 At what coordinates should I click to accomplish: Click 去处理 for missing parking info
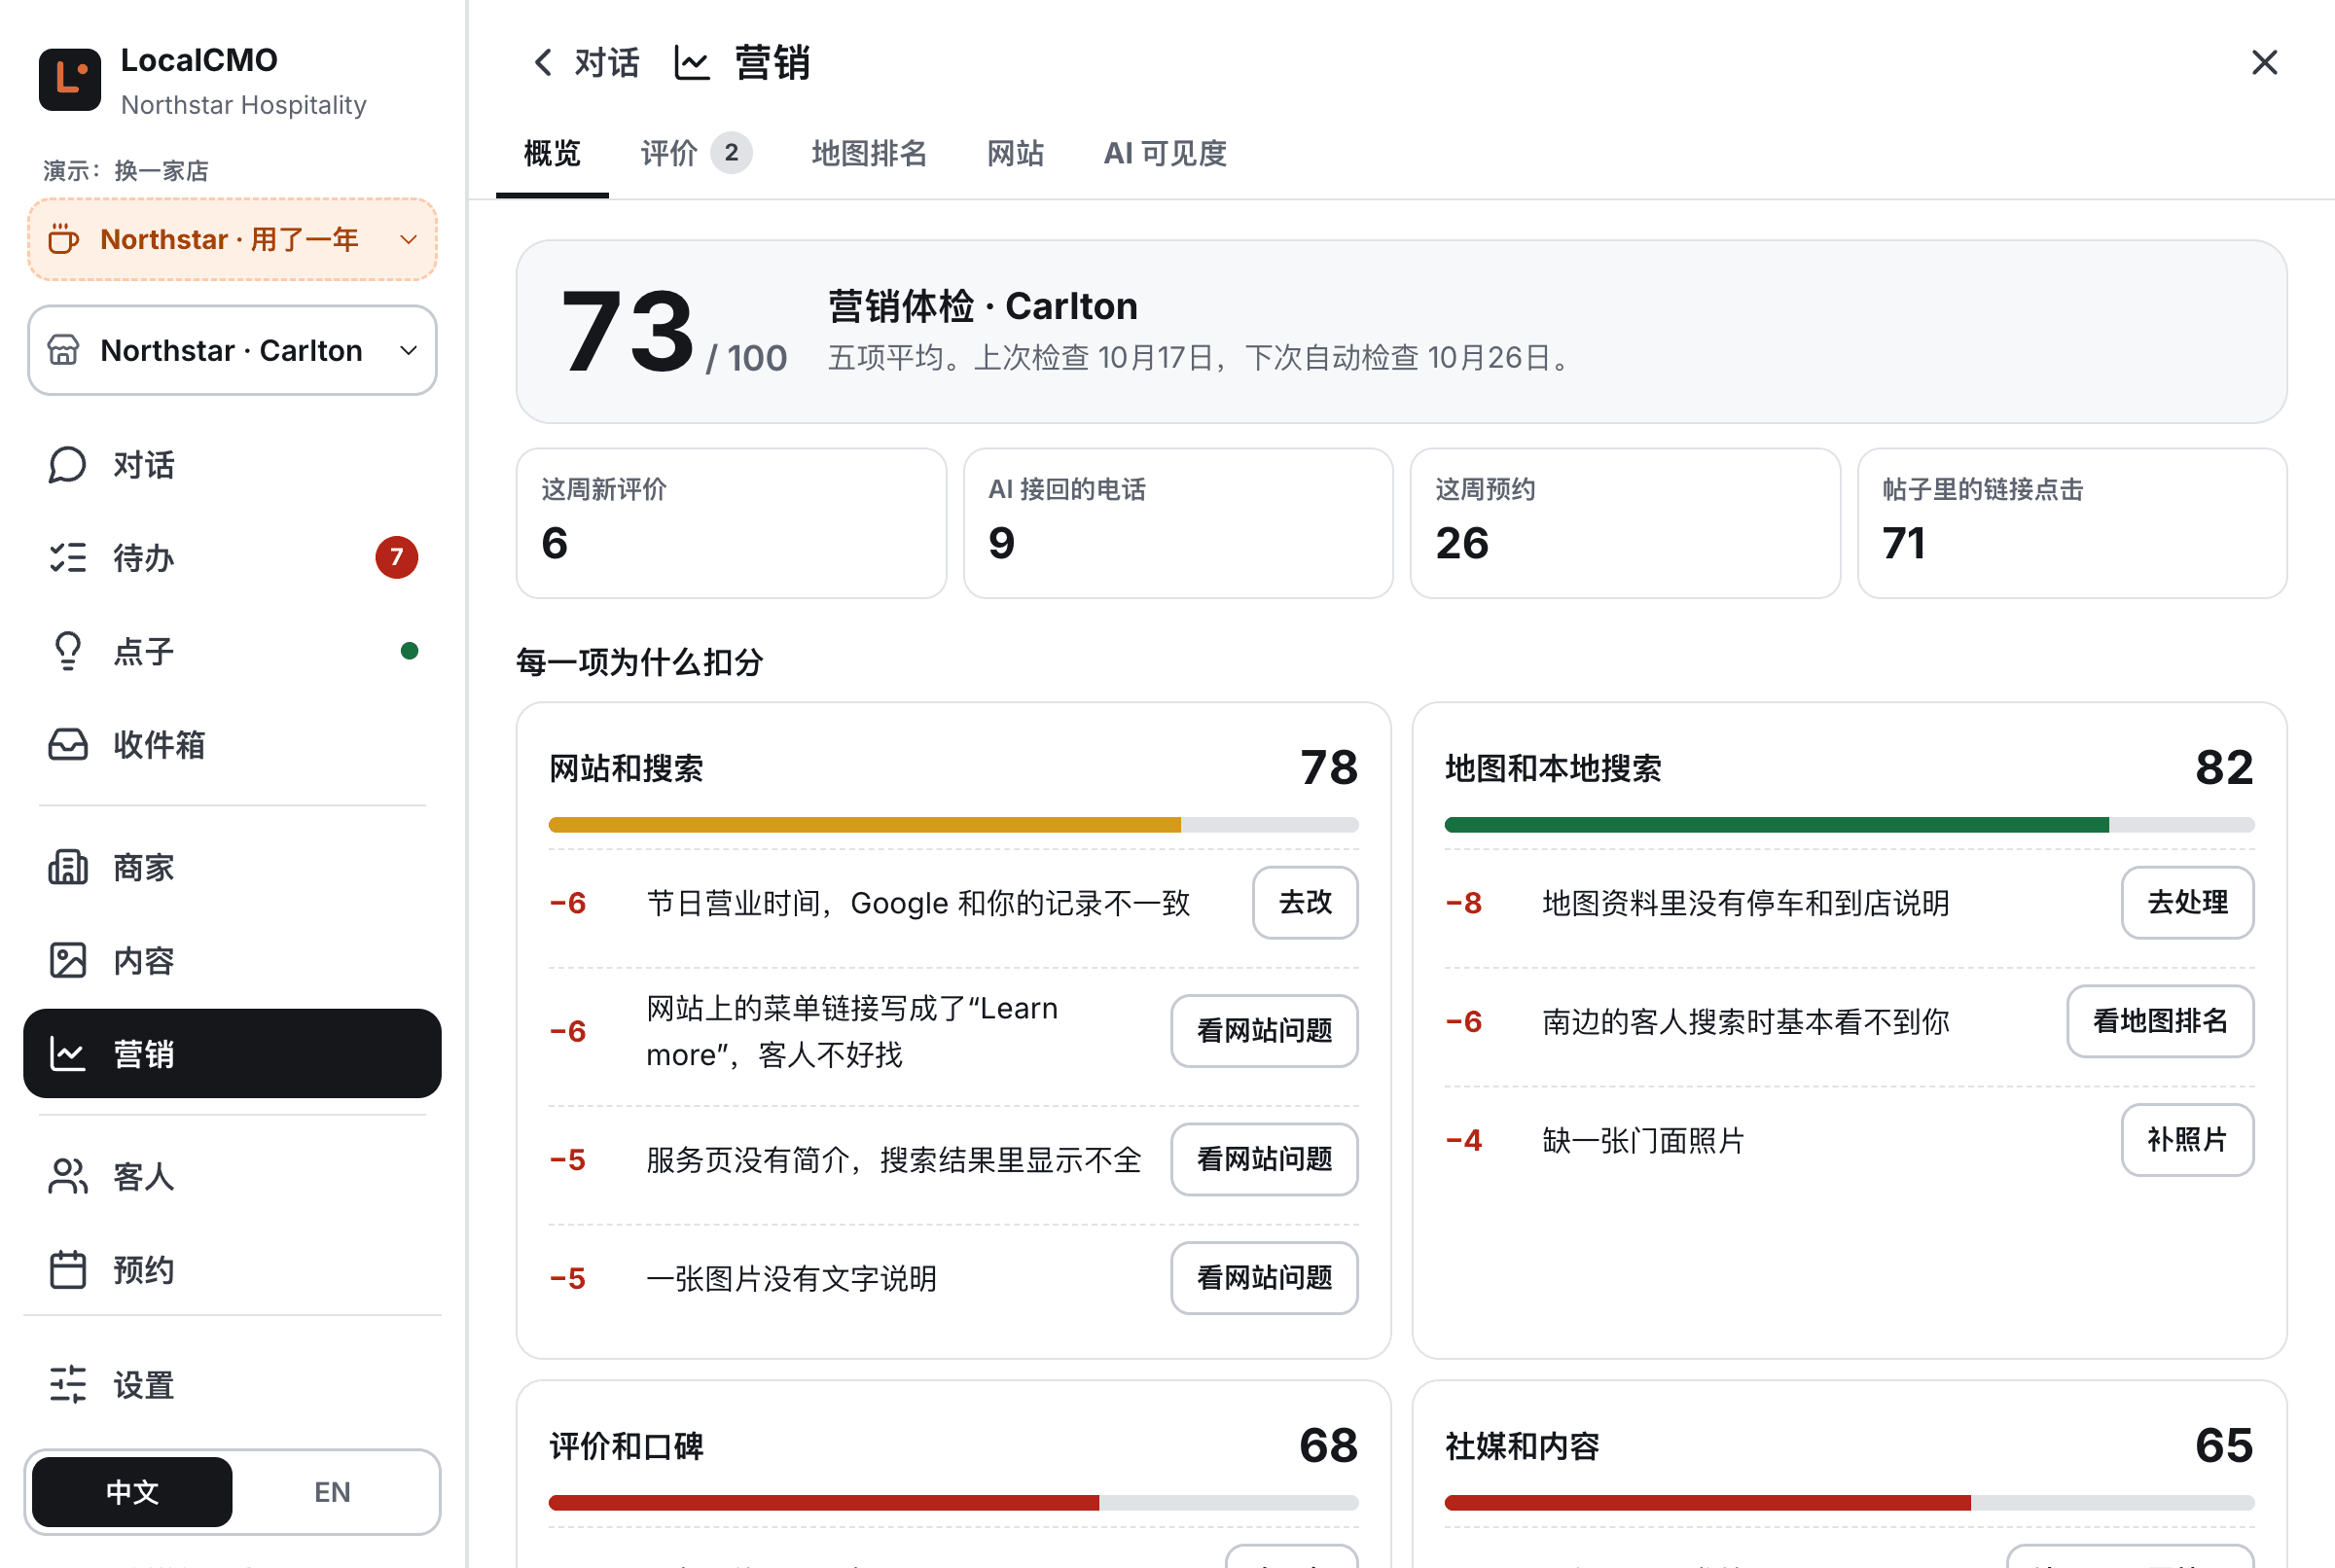tap(2187, 903)
